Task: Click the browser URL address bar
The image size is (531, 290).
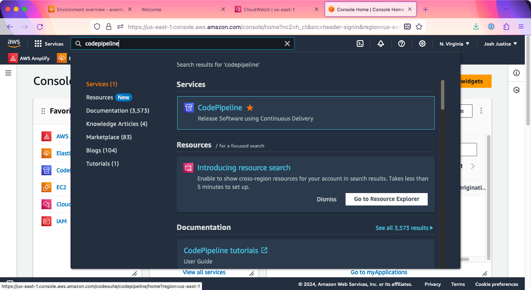Action: pos(258,27)
